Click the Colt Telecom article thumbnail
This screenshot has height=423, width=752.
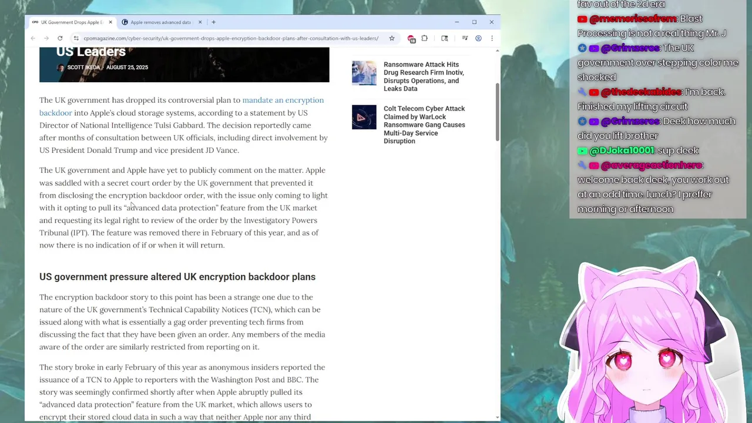point(364,117)
